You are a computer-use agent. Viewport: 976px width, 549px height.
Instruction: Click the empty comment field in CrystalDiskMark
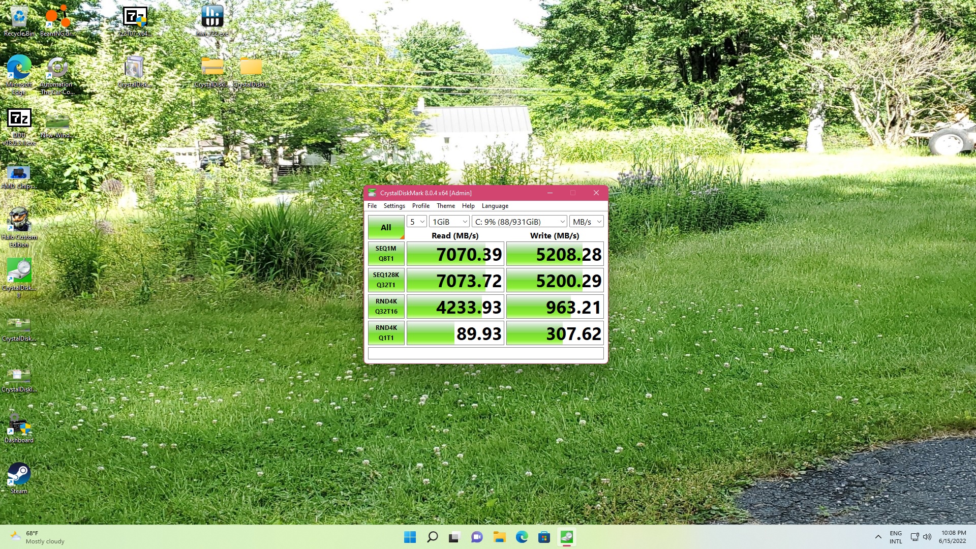tap(486, 353)
